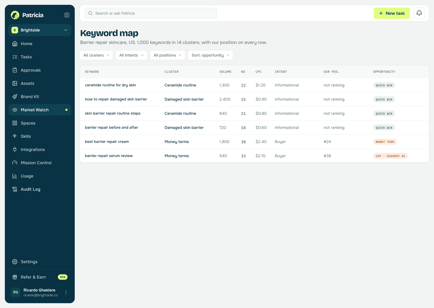Open user menu three-dot icon
The image size is (434, 308).
click(x=66, y=292)
